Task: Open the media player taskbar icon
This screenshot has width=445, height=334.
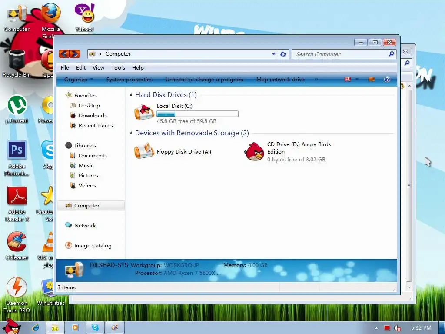Action: pyautogui.click(x=75, y=327)
